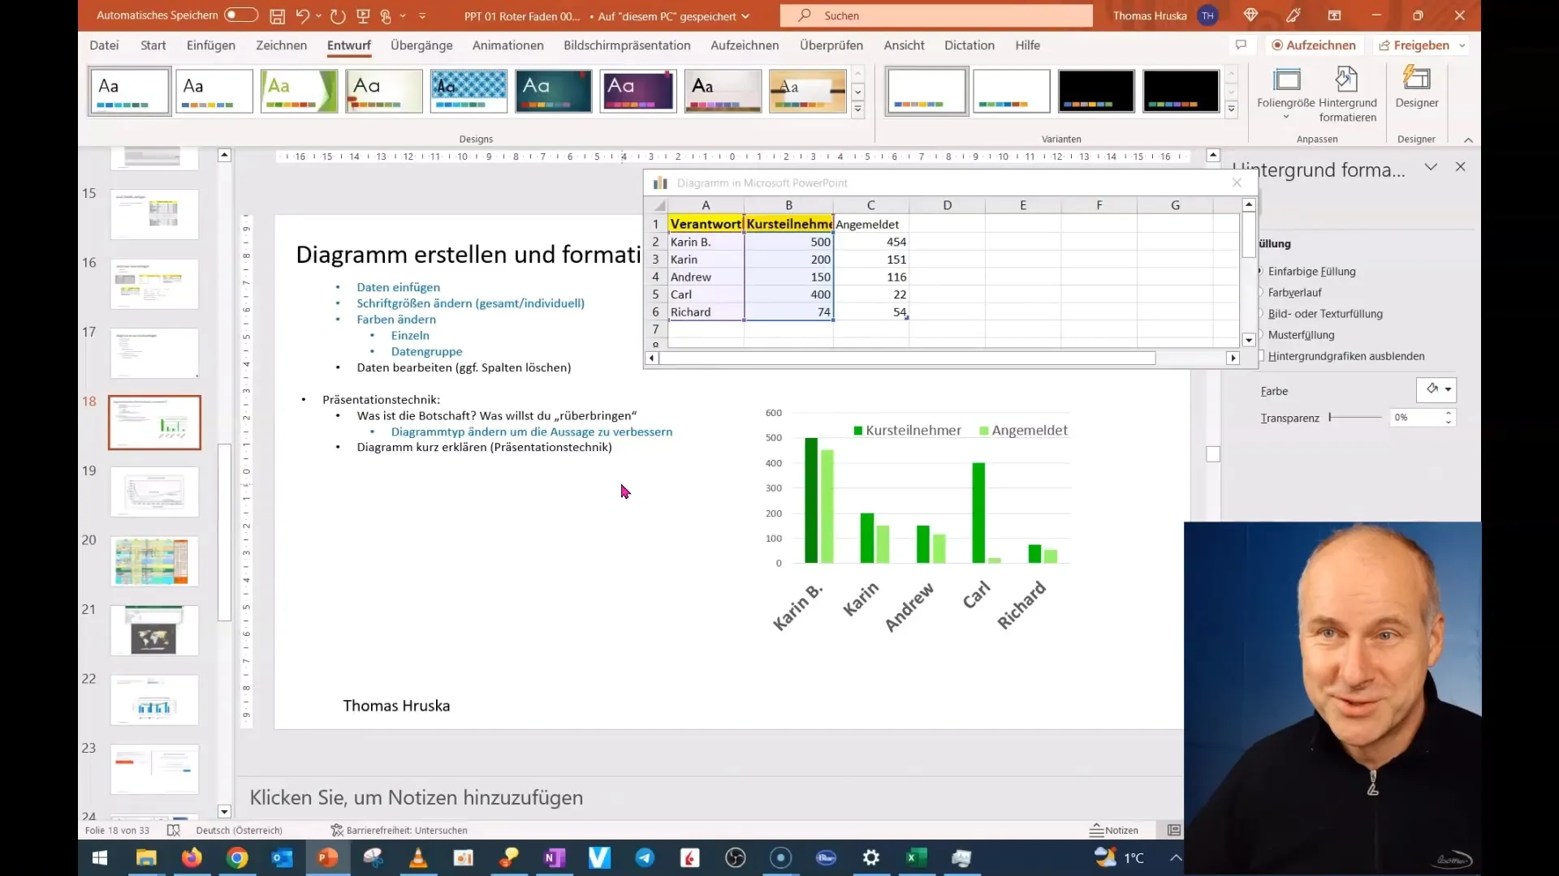Select the Übergänge tab in ribbon
Screen dimensions: 1559x876
point(421,45)
